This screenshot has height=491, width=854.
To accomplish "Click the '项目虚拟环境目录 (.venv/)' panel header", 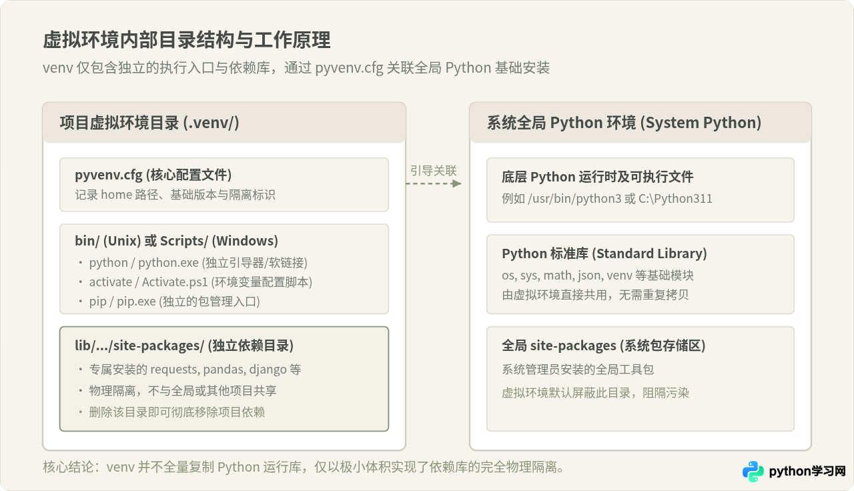I will coord(224,123).
